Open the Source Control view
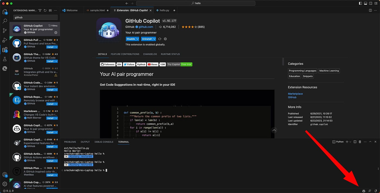The height and width of the screenshot is (193, 380). tap(5, 30)
